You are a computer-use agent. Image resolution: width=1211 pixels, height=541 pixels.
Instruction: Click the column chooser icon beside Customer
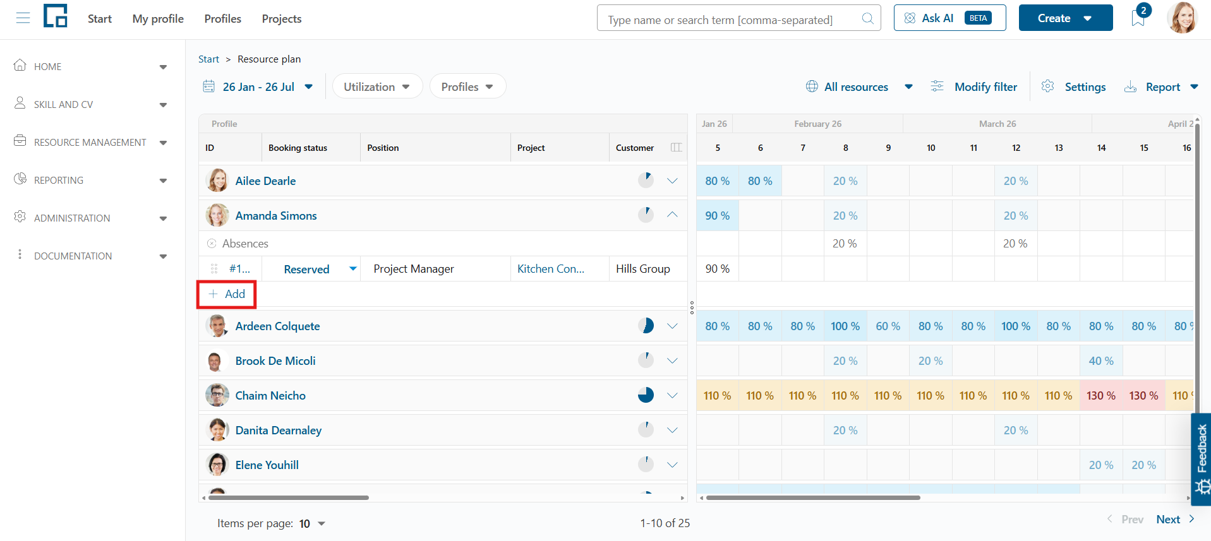coord(676,148)
